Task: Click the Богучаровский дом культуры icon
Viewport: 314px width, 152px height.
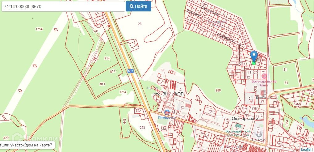Action: tap(238, 126)
